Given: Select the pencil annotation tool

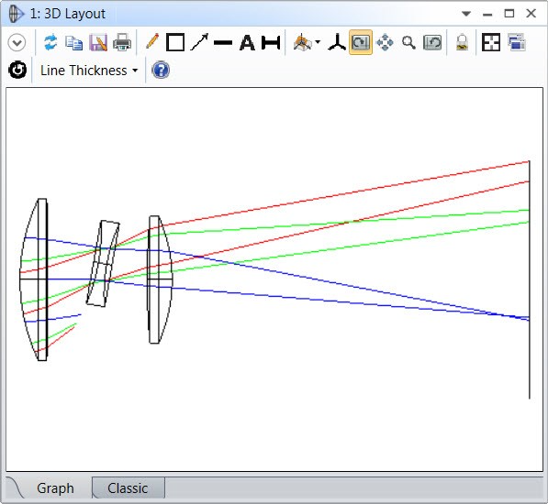Looking at the screenshot, I should pos(152,42).
